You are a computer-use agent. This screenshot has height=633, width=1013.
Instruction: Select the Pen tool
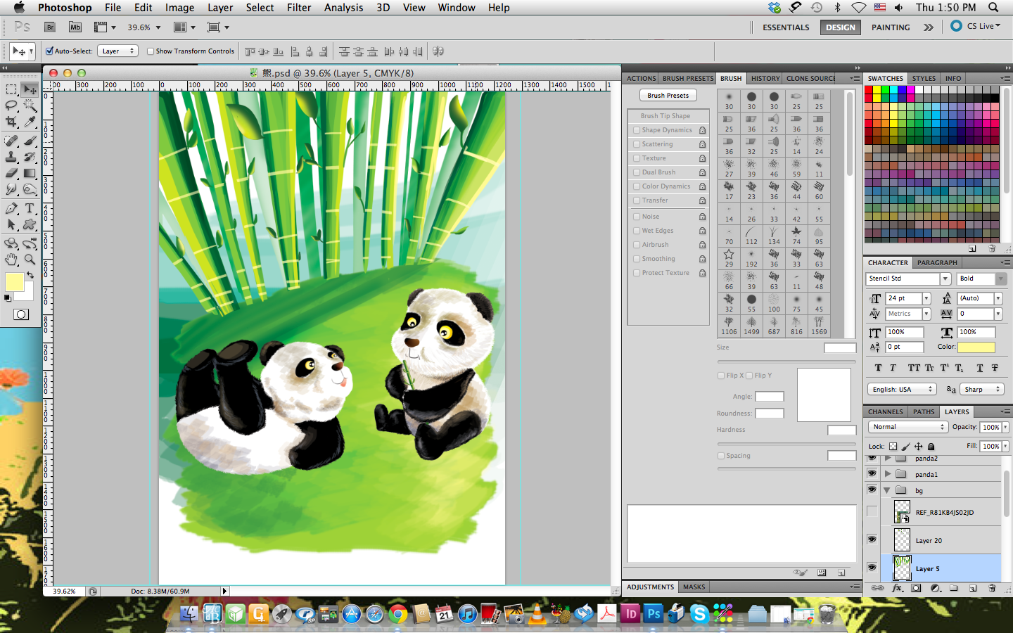click(11, 209)
